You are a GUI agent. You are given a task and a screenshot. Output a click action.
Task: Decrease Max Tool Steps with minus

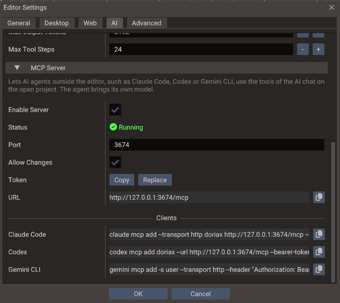pyautogui.click(x=303, y=49)
